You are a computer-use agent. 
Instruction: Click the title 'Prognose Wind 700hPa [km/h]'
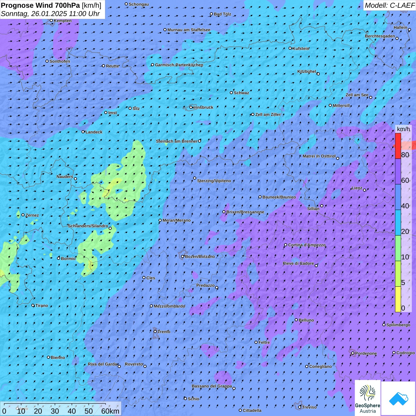[51, 5]
